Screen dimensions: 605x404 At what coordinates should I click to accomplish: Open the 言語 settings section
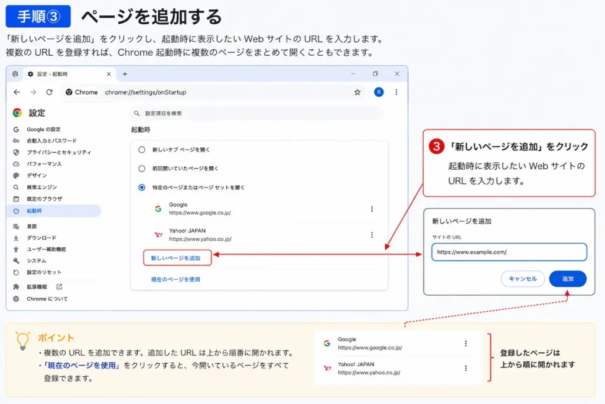(x=32, y=227)
